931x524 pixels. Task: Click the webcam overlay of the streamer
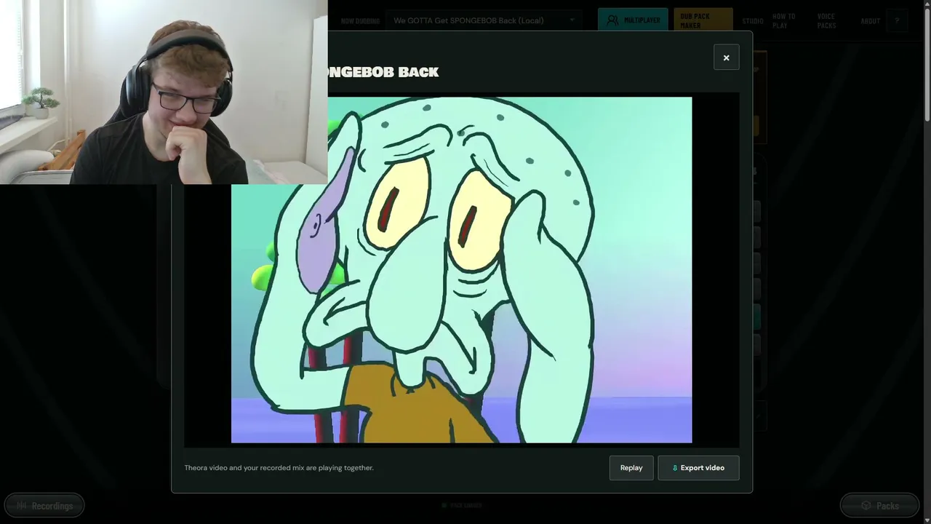[x=164, y=92]
